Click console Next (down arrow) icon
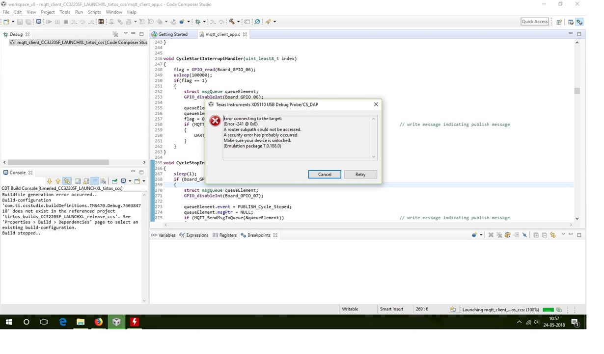This screenshot has height=354, width=604. point(50,181)
